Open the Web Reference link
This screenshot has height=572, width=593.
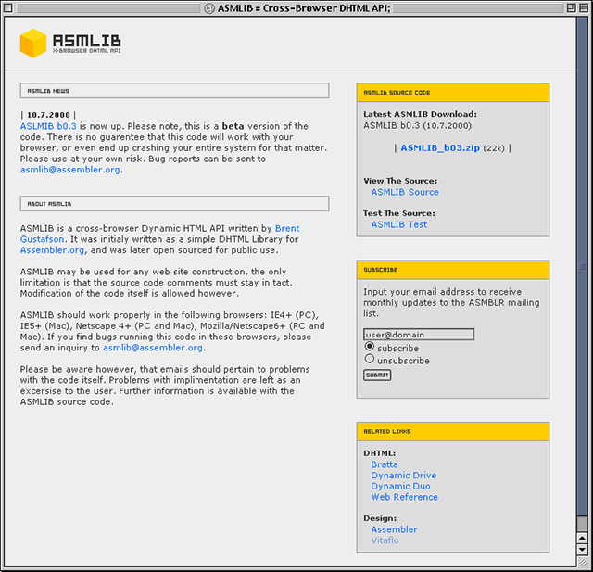coord(404,497)
